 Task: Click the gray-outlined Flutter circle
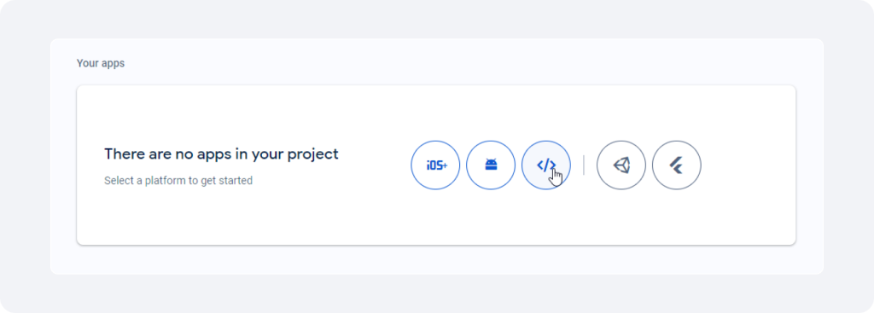(677, 165)
